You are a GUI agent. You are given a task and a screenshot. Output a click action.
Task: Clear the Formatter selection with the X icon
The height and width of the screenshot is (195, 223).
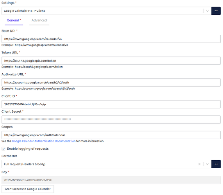[x=199, y=164]
